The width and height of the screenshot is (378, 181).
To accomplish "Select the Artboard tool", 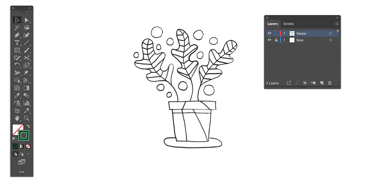I will (x=17, y=111).
